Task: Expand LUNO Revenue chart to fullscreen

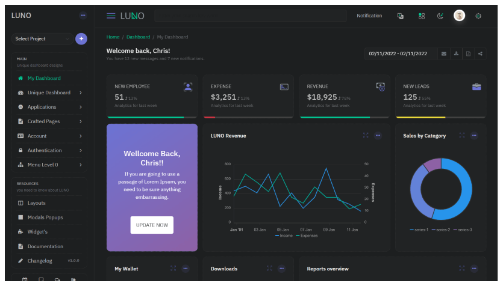Action: (366, 135)
